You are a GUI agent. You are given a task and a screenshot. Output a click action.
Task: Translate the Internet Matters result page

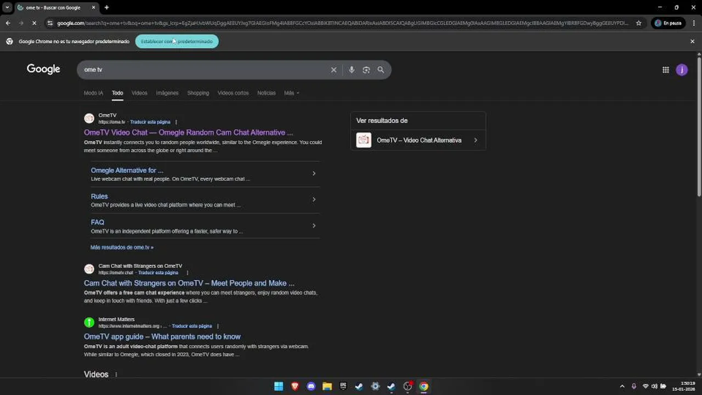coord(192,326)
